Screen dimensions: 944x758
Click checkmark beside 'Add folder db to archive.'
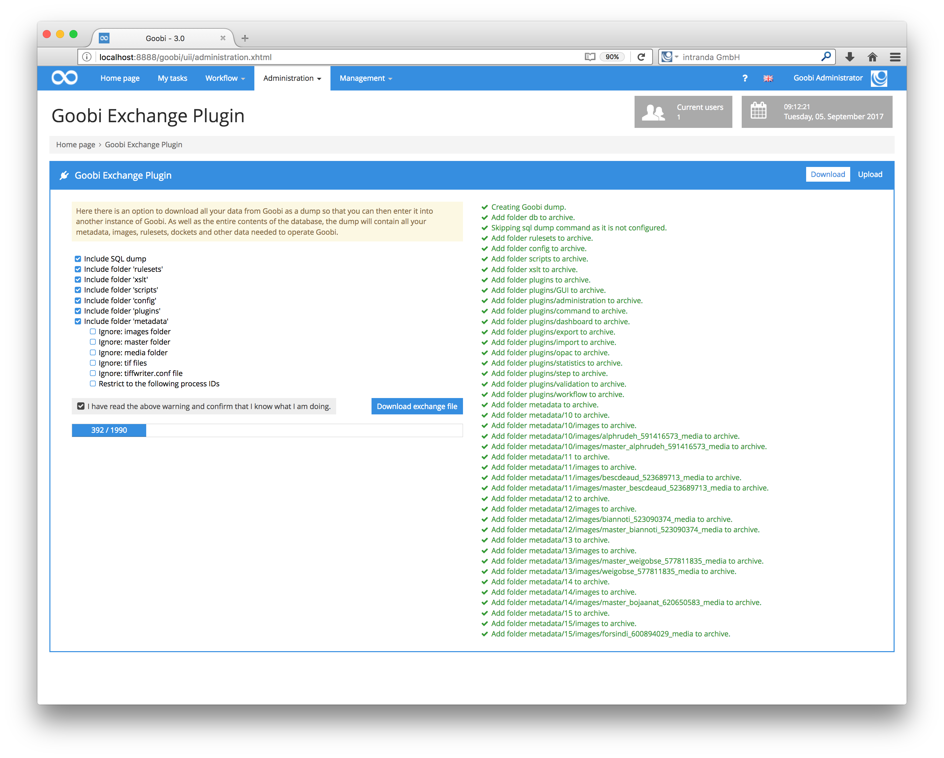(x=485, y=218)
